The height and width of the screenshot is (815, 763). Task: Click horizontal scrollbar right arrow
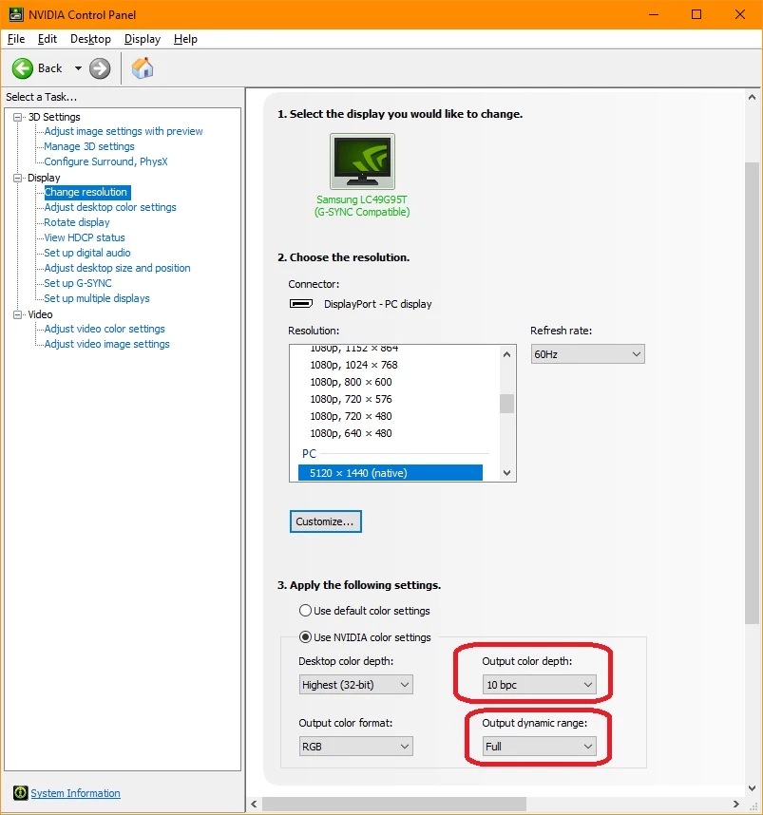click(736, 805)
